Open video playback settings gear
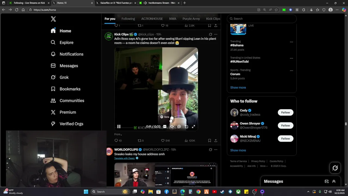The width and height of the screenshot is (348, 196). tap(179, 127)
